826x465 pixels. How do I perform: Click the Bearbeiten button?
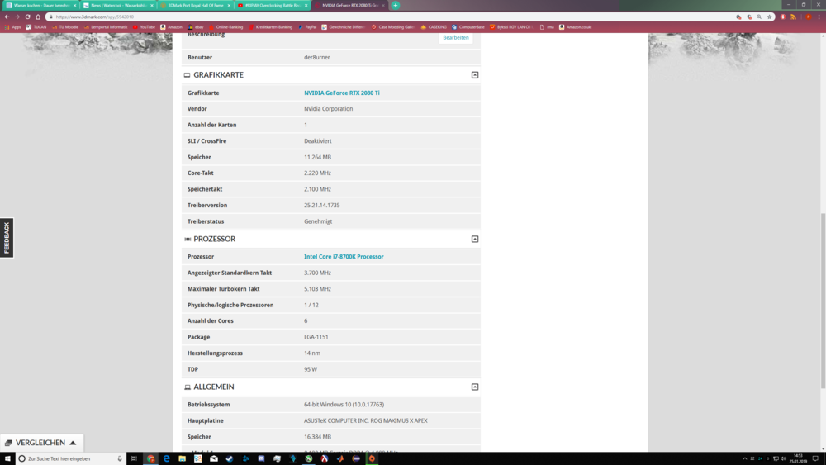tap(455, 37)
